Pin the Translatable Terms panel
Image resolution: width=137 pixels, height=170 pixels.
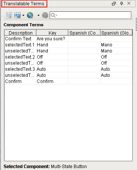[121, 3]
